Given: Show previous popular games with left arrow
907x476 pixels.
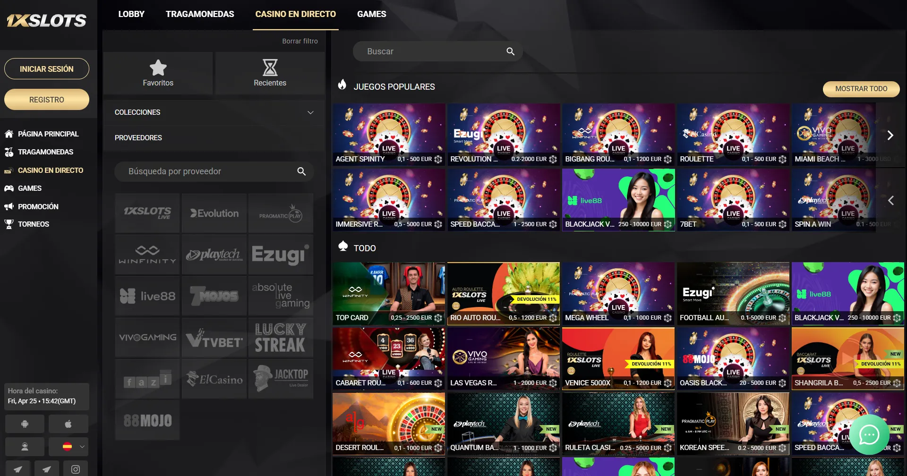Looking at the screenshot, I should [x=890, y=201].
